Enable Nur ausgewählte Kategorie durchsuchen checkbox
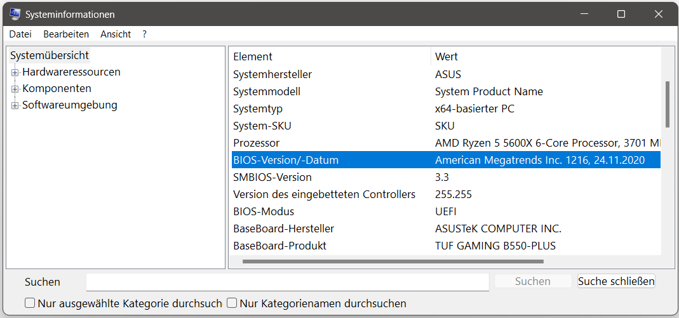The height and width of the screenshot is (318, 679). 30,303
